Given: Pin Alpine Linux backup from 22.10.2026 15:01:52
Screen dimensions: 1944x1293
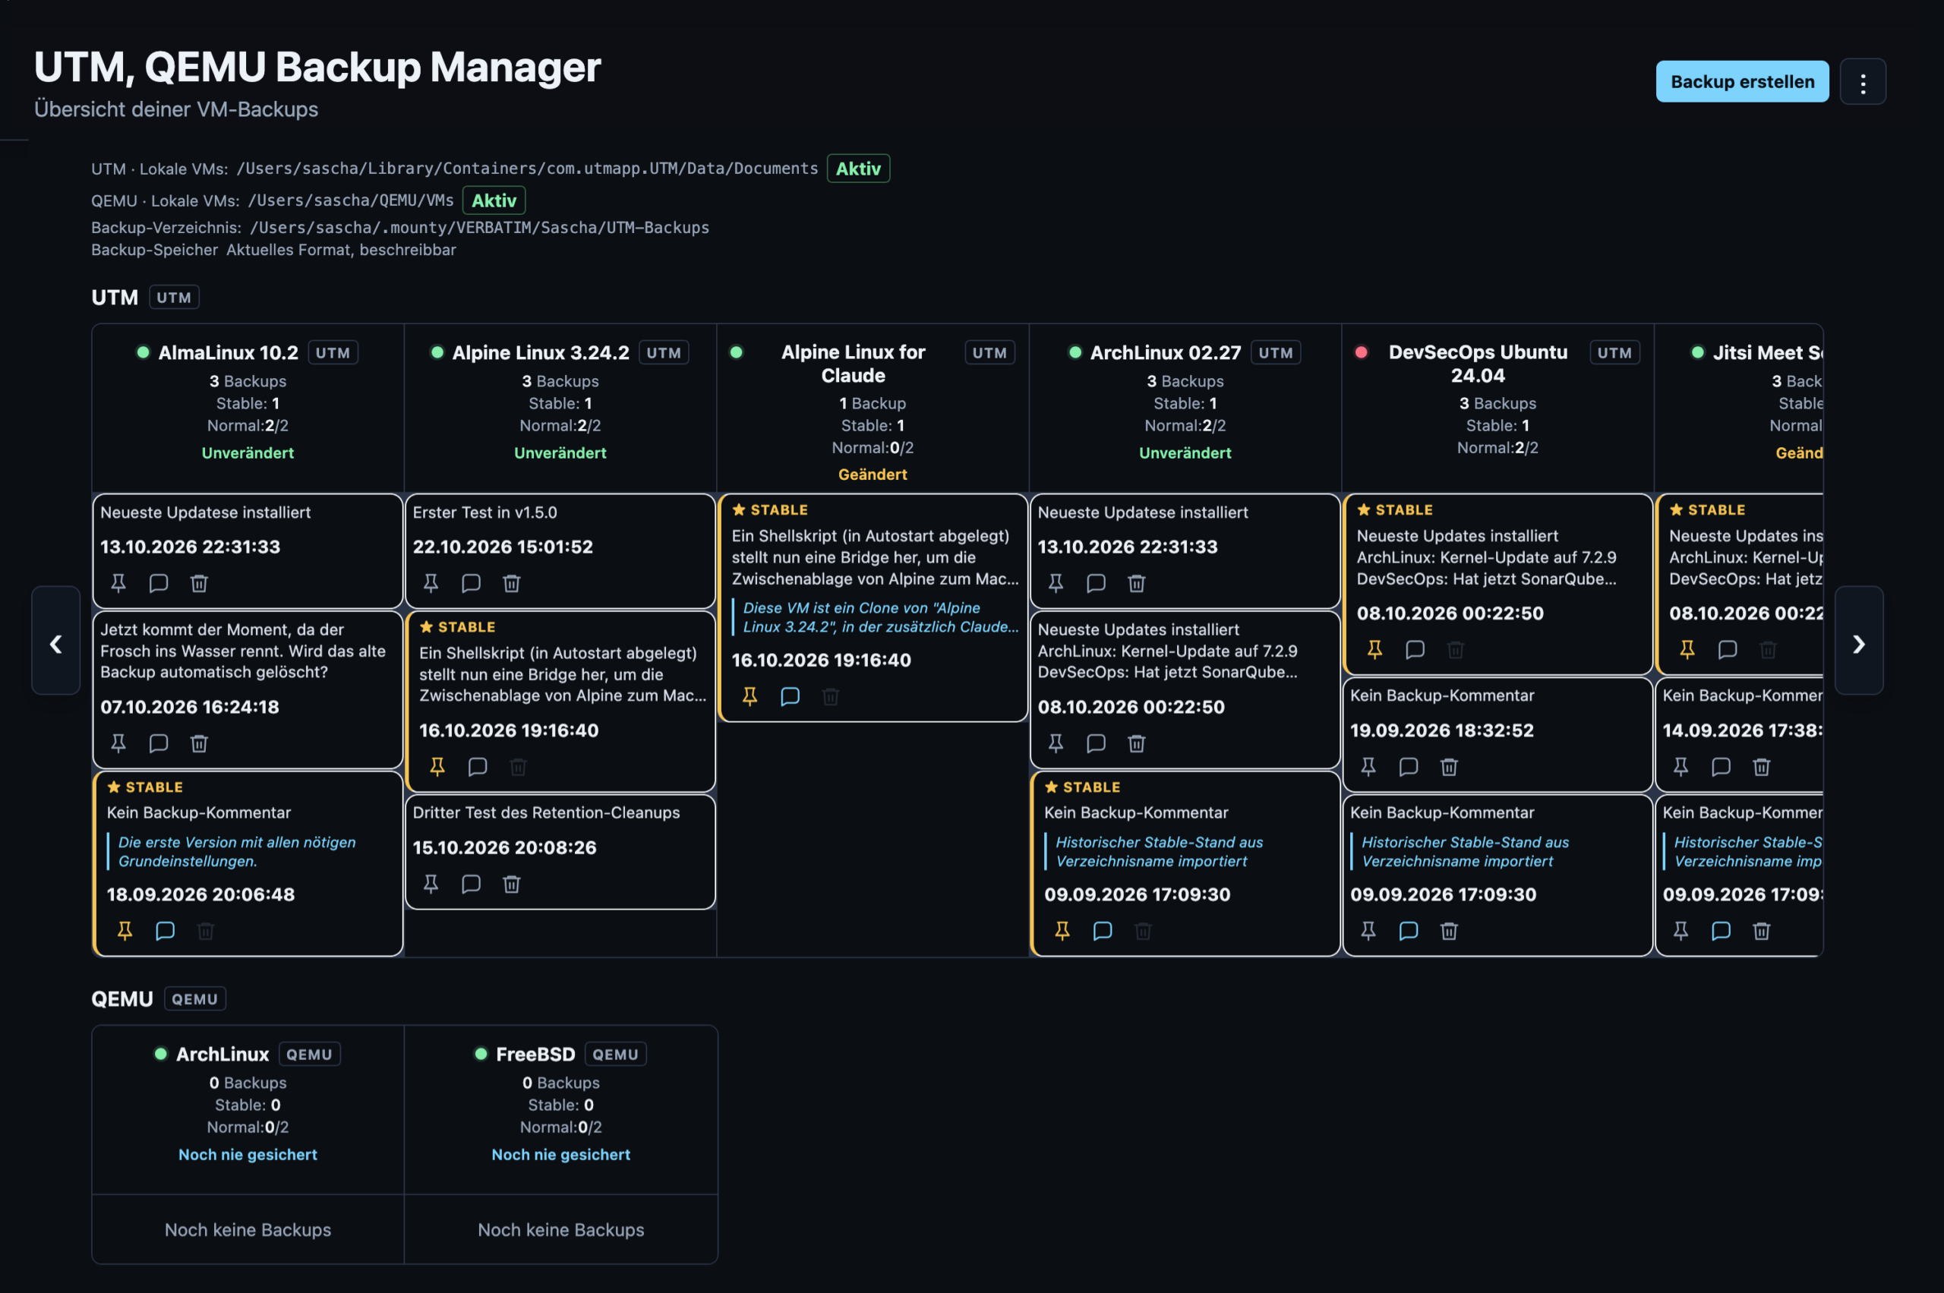Looking at the screenshot, I should tap(431, 583).
